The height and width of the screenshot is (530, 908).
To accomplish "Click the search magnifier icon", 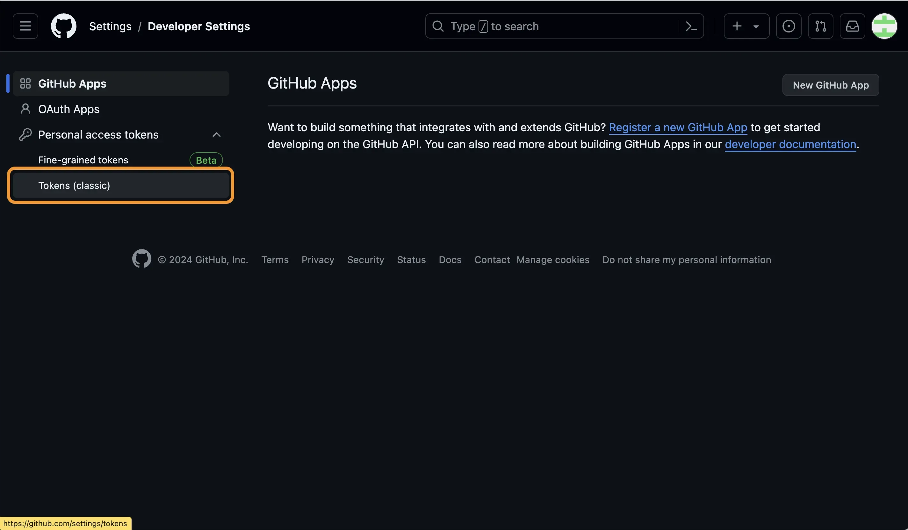I will pos(438,26).
